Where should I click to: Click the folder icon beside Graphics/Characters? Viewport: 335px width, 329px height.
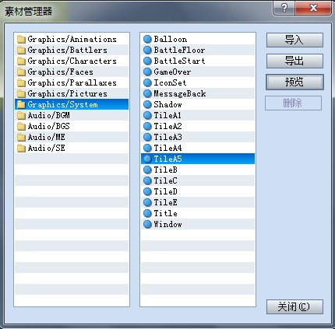click(x=21, y=61)
